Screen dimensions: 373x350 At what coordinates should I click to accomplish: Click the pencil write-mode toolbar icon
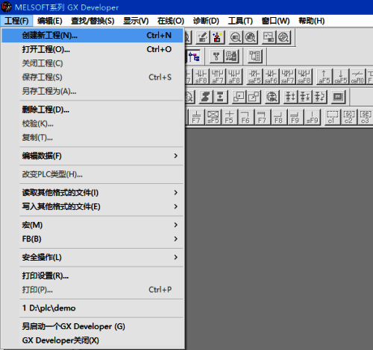203,37
